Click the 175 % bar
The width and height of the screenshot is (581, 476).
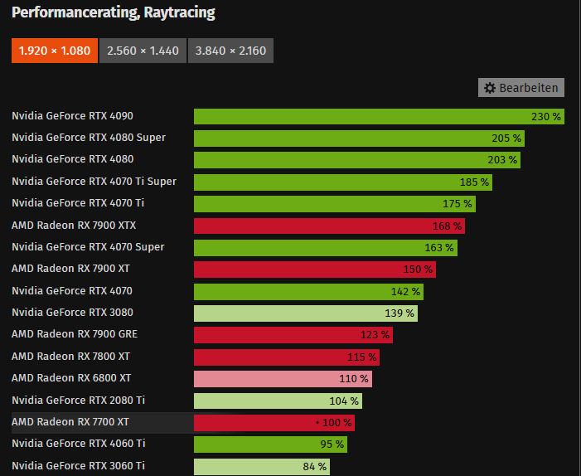pos(335,204)
